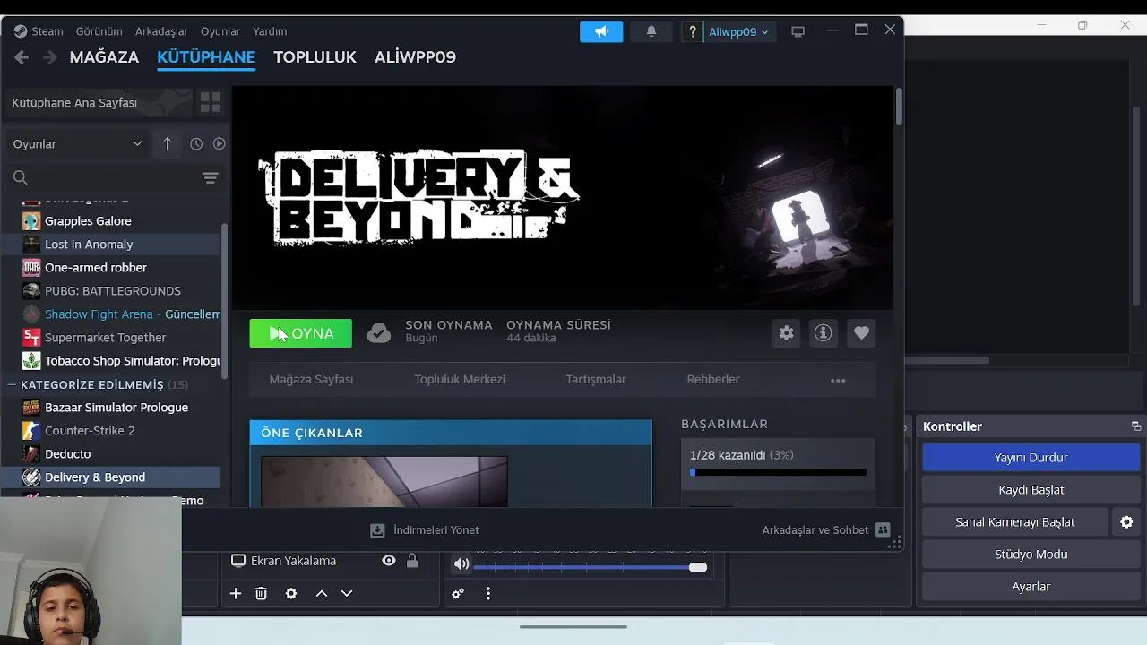Screen dimensions: 1147x645
Task: Open Arkadaşlar menu
Action: coord(161,31)
